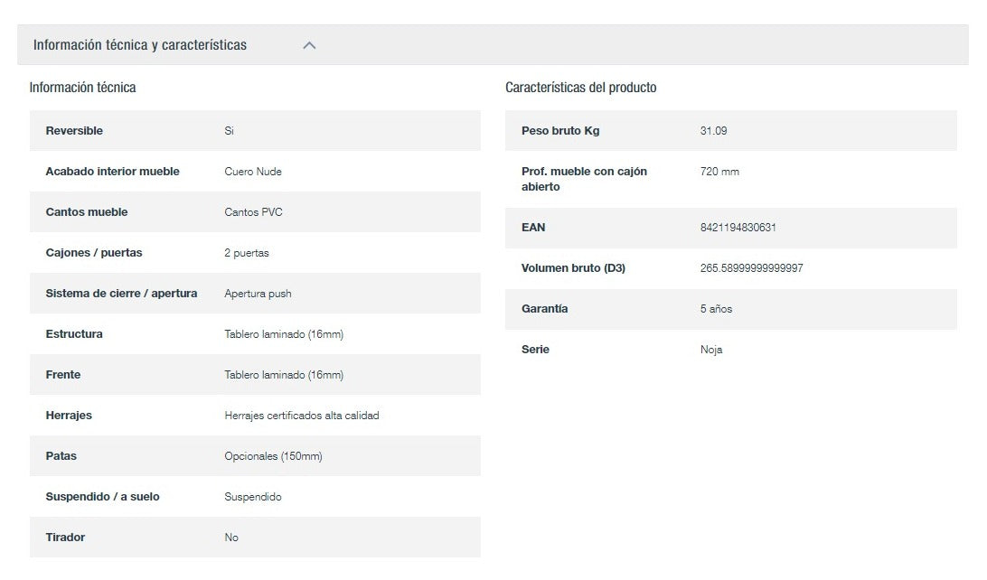Select the 'Cantos PVC' value
The height and width of the screenshot is (580, 987).
coord(253,212)
